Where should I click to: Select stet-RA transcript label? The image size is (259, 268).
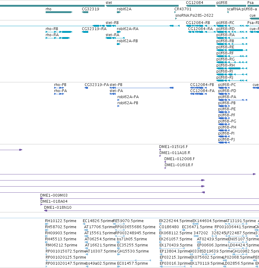click(x=113, y=35)
